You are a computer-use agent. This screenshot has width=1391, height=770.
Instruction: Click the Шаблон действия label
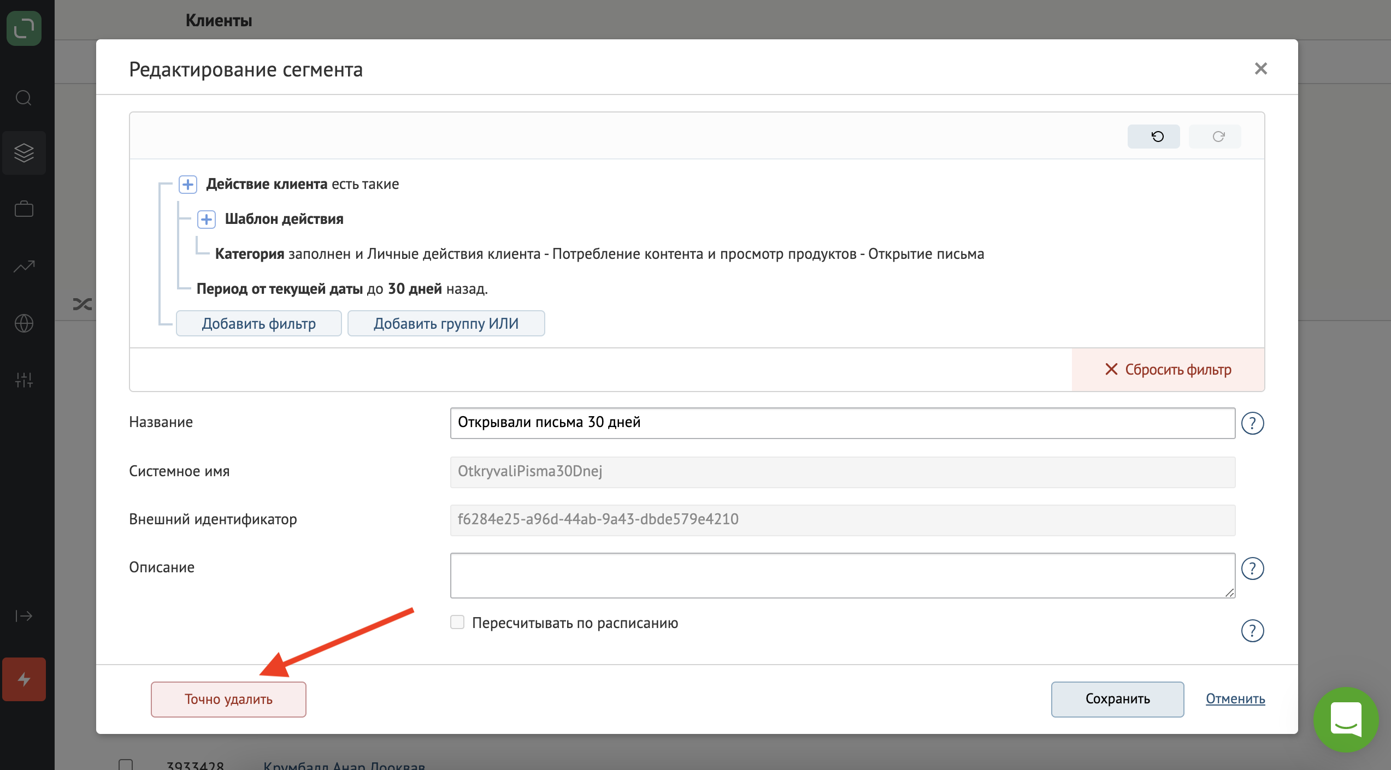tap(284, 219)
